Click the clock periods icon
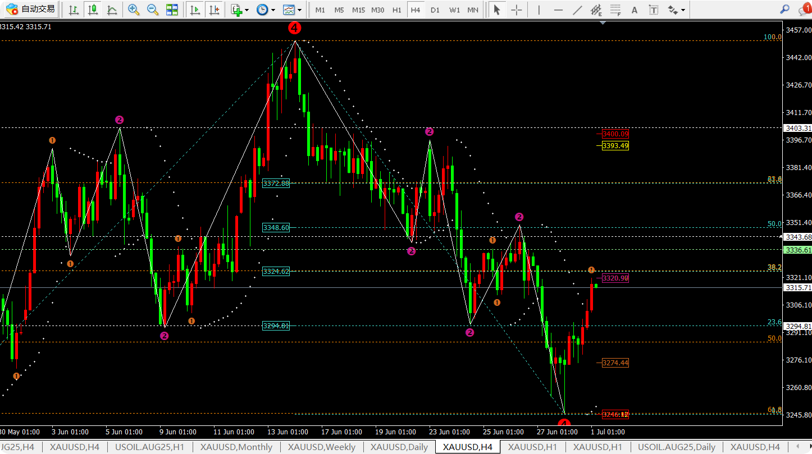Screen dimensions: 812x454 pos(262,10)
